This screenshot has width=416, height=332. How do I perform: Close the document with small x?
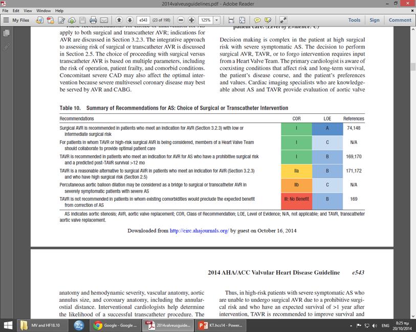click(x=412, y=11)
